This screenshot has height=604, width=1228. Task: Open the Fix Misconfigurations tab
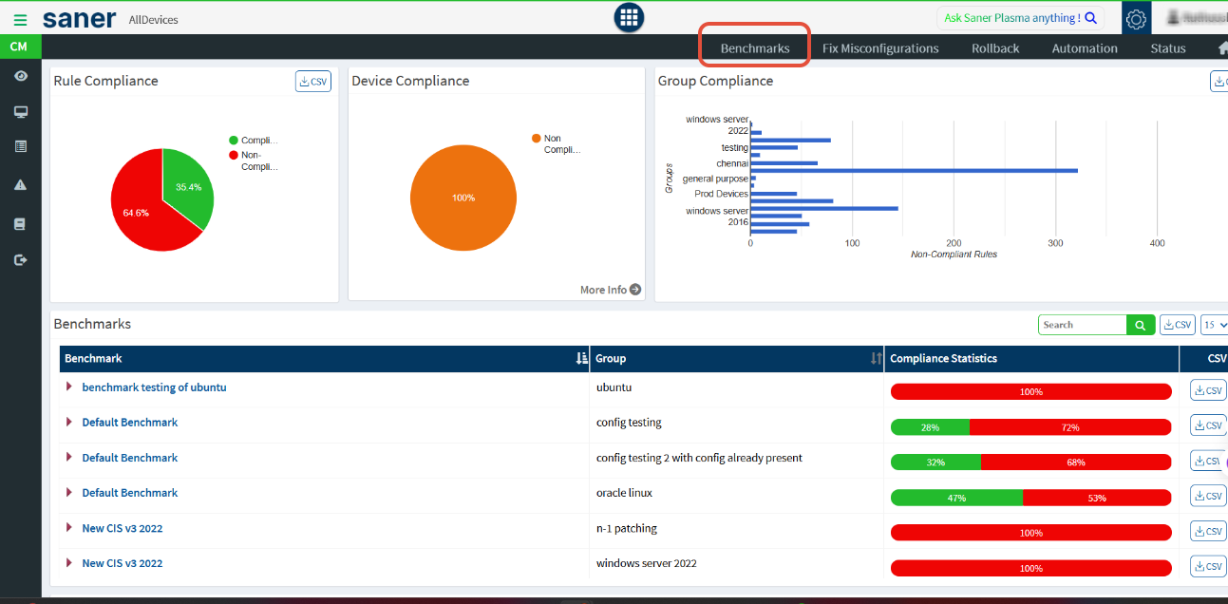(880, 48)
